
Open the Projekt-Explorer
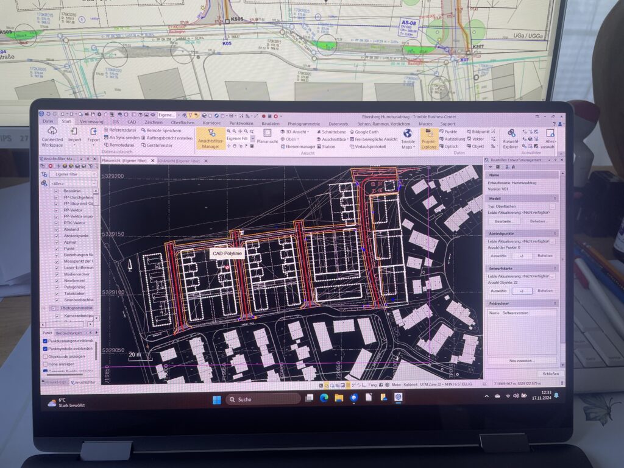pyautogui.click(x=429, y=139)
